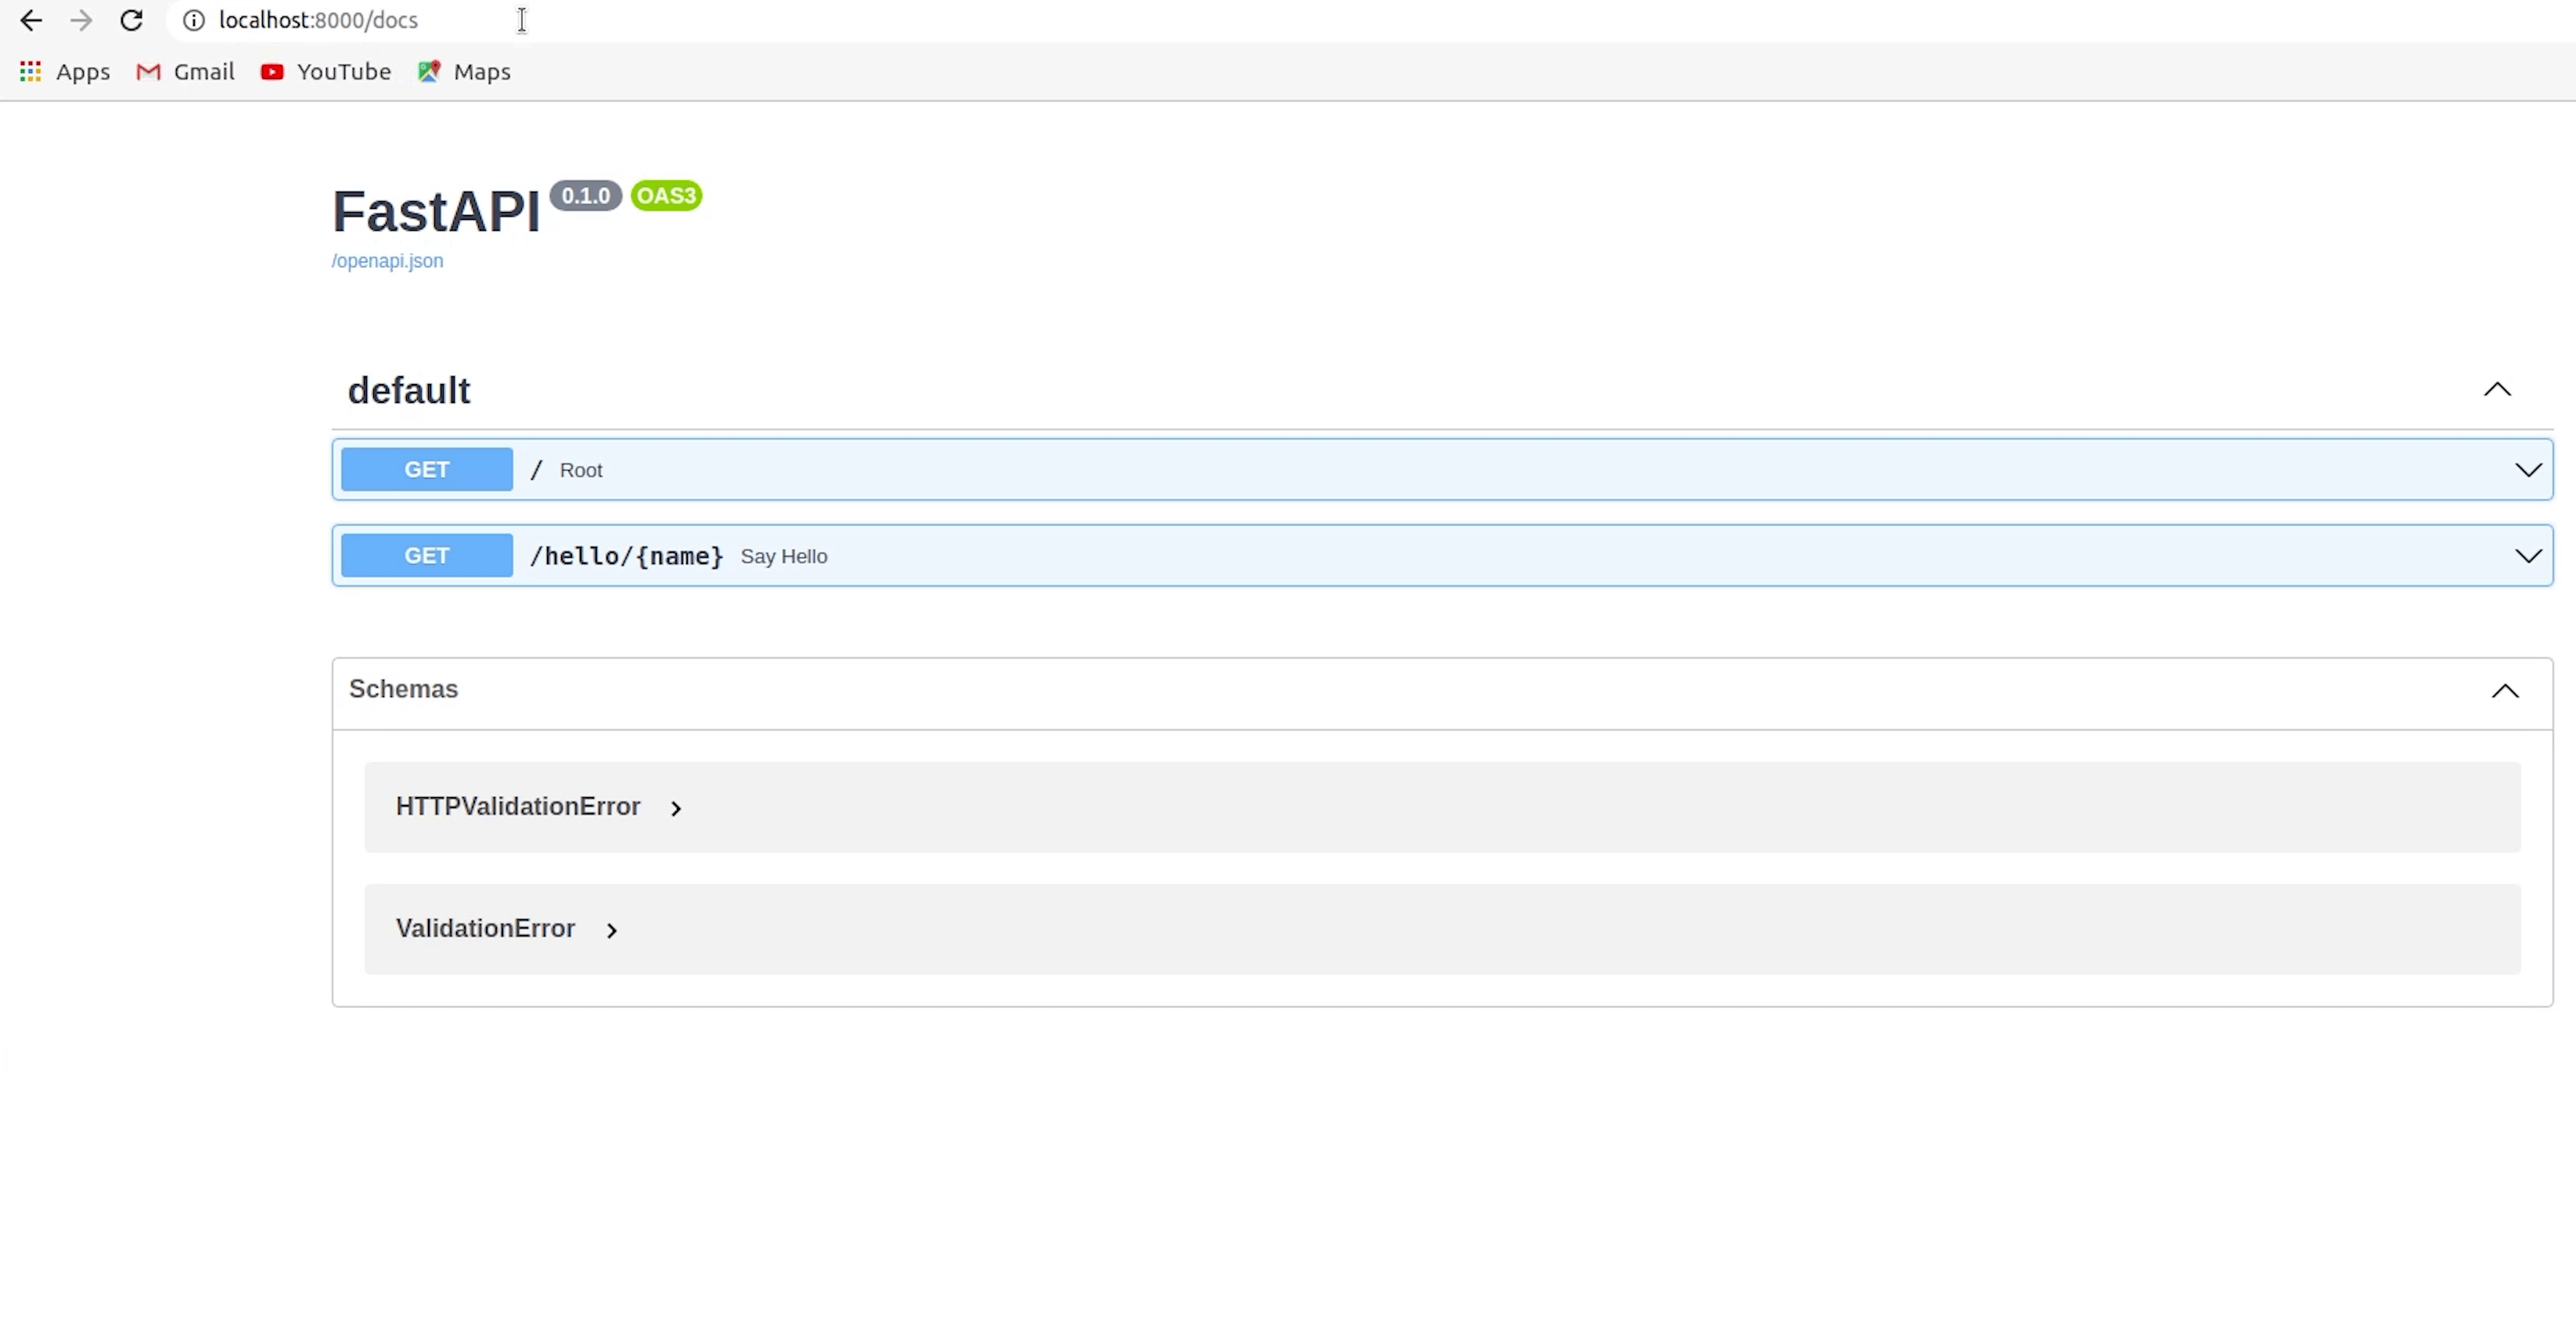Open the Apps grid bookmark
The height and width of the screenshot is (1333, 2576).
(x=65, y=72)
